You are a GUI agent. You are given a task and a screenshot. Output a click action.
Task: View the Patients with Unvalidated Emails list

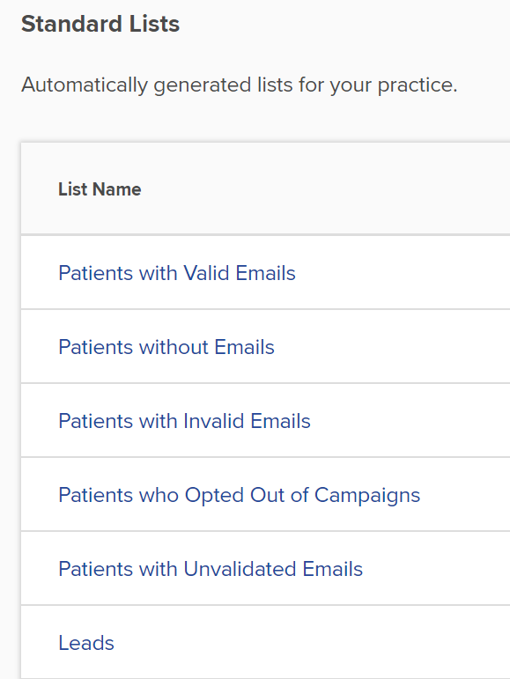pos(211,570)
